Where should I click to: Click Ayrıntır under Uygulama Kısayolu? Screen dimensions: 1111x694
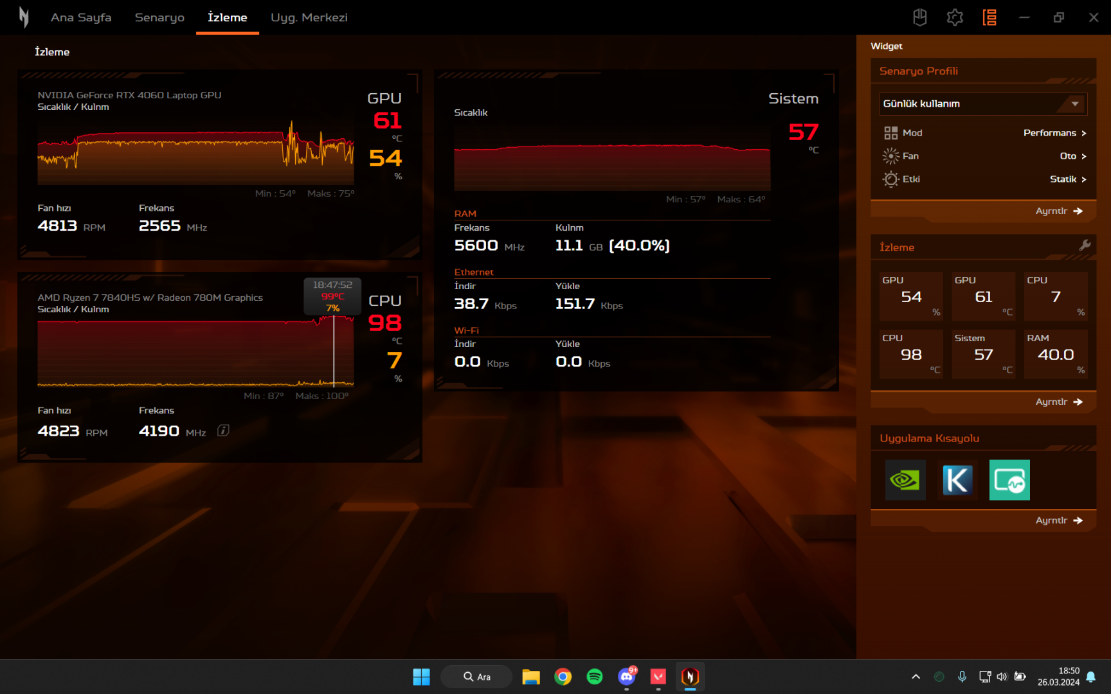click(1059, 520)
